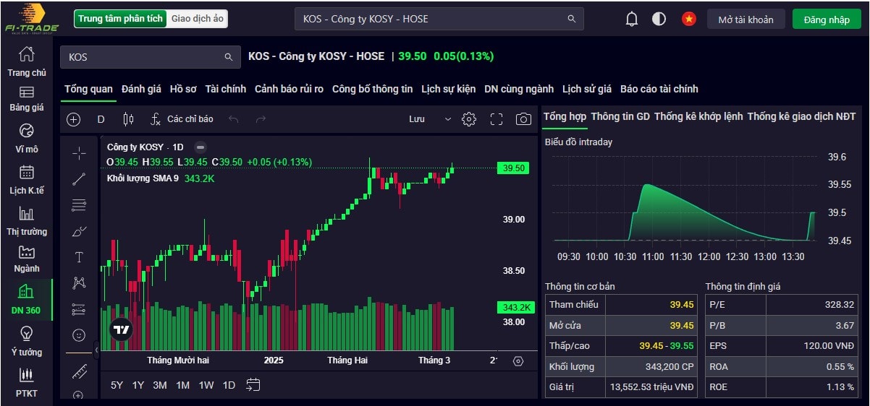Open the D interval selector

(101, 119)
